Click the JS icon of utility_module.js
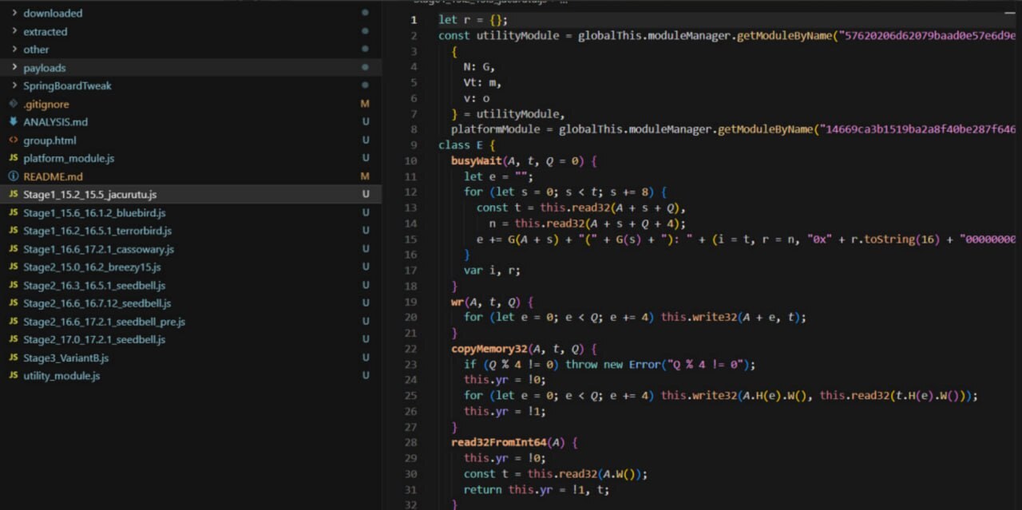 tap(13, 376)
